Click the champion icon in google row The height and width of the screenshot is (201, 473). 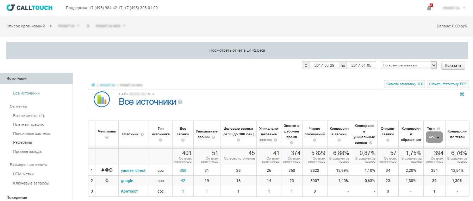tap(107, 181)
